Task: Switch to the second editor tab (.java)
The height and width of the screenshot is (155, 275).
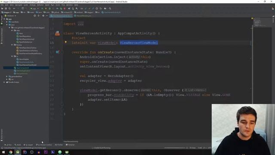Action: [x=83, y=15]
